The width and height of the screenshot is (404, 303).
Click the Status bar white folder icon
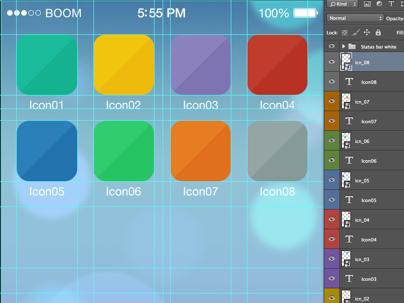coord(351,46)
